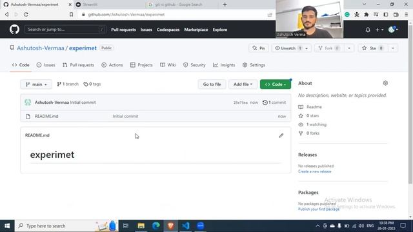
Task: View the 1 commit history link
Action: (x=274, y=102)
